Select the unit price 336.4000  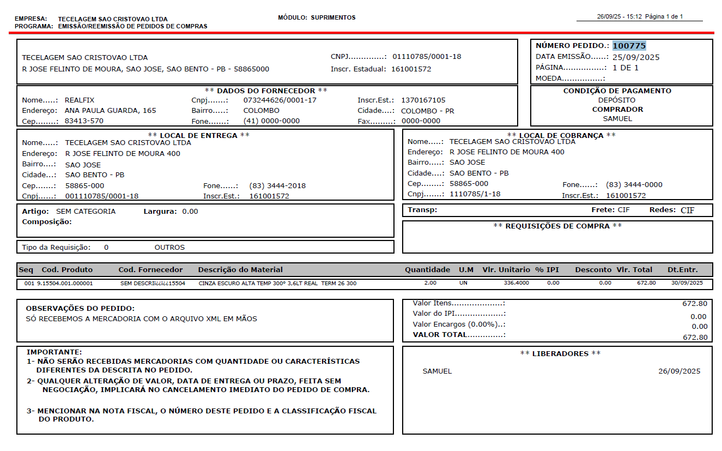[x=517, y=284]
